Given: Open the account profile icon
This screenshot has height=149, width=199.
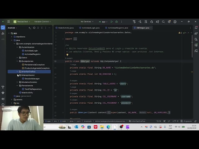Looking at the screenshot, I should coord(175,22).
